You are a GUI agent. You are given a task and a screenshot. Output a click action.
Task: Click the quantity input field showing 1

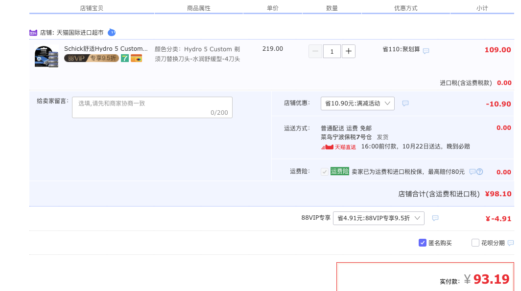click(332, 51)
